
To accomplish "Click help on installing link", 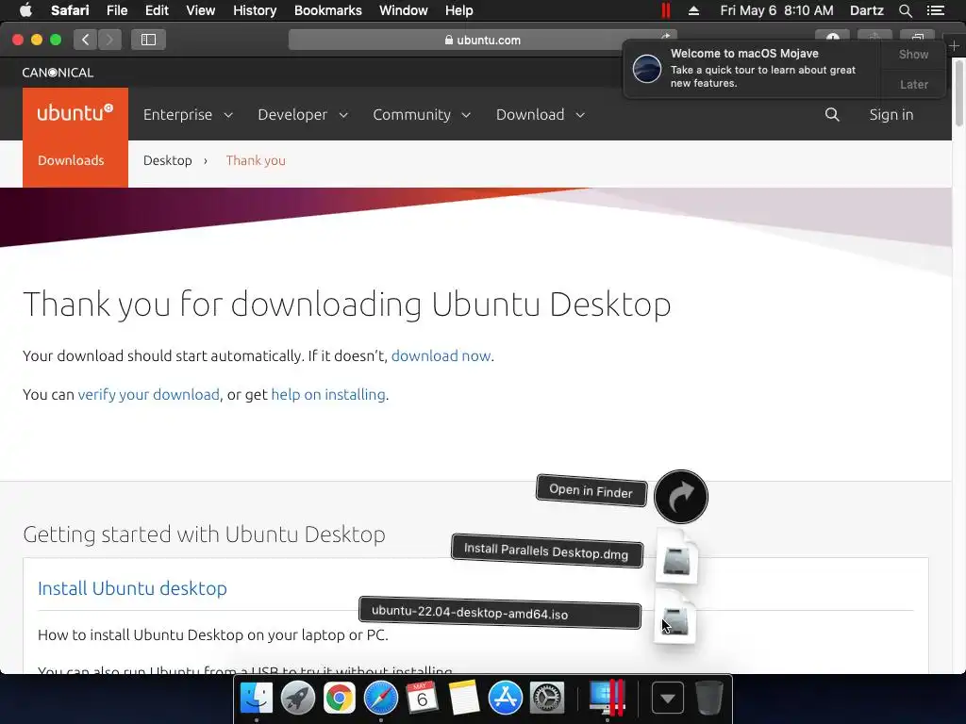I will pos(328,395).
